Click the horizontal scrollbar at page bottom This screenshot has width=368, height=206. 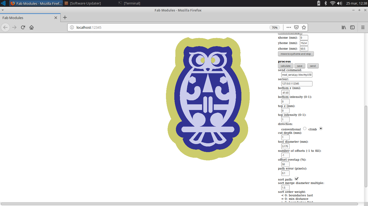[x=180, y=204]
